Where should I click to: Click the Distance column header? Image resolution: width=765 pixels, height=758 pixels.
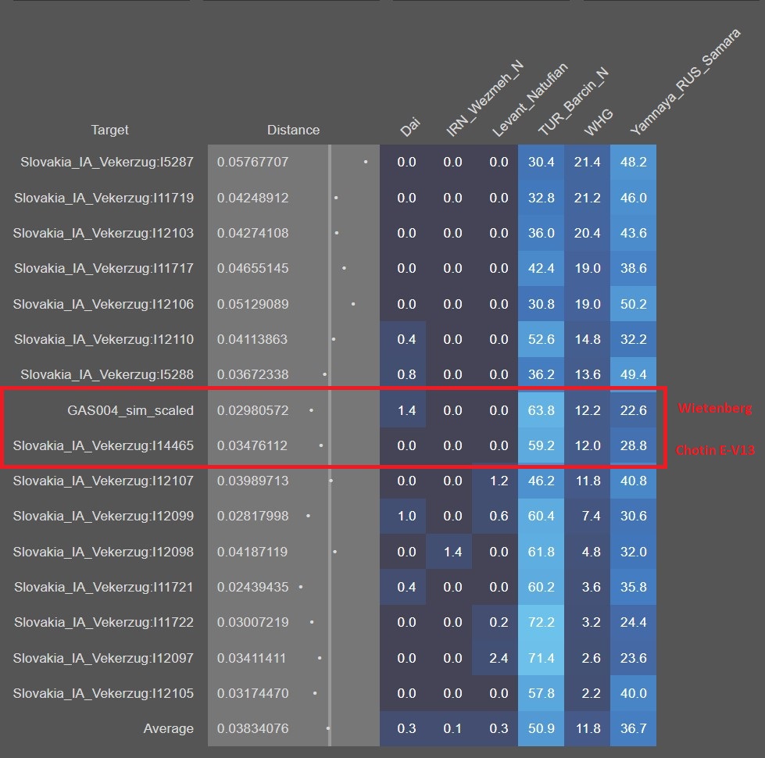point(293,130)
